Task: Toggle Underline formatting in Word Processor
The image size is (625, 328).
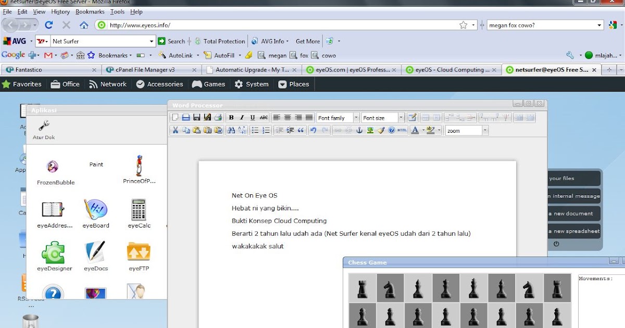Action: [x=253, y=118]
